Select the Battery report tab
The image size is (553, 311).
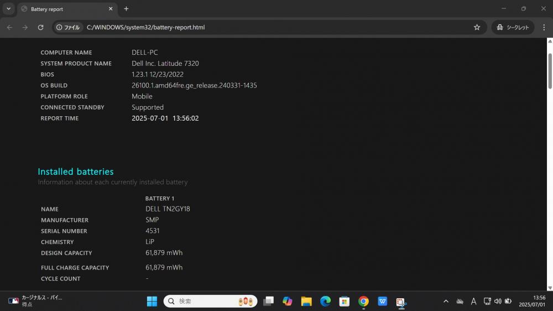[67, 9]
